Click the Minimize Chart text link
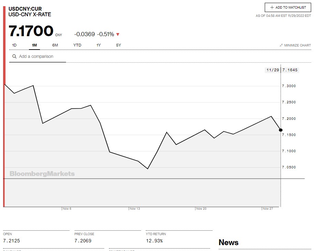This screenshot has width=317, height=251. pyautogui.click(x=297, y=45)
